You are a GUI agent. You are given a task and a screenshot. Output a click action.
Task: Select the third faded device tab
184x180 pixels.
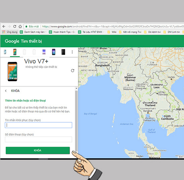pyautogui.click(x=24, y=52)
